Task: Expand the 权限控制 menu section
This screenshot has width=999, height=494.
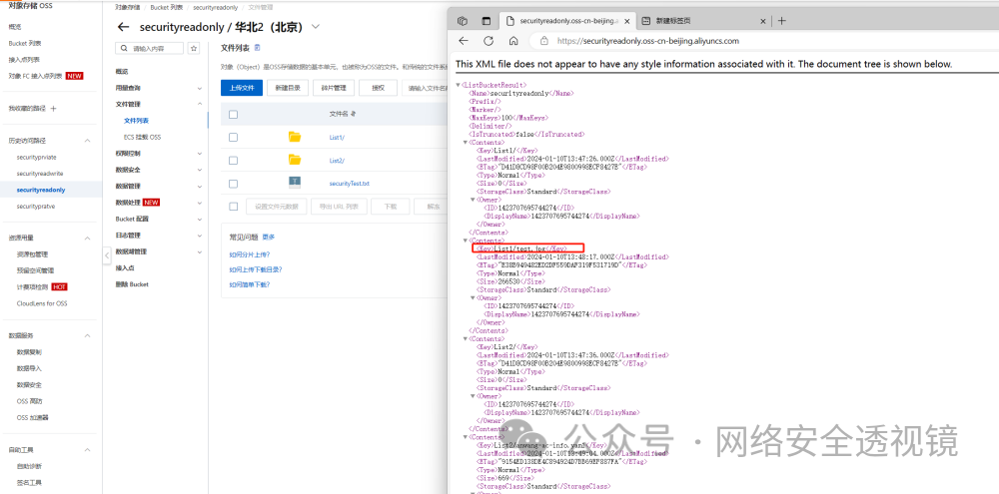Action: tap(200, 154)
